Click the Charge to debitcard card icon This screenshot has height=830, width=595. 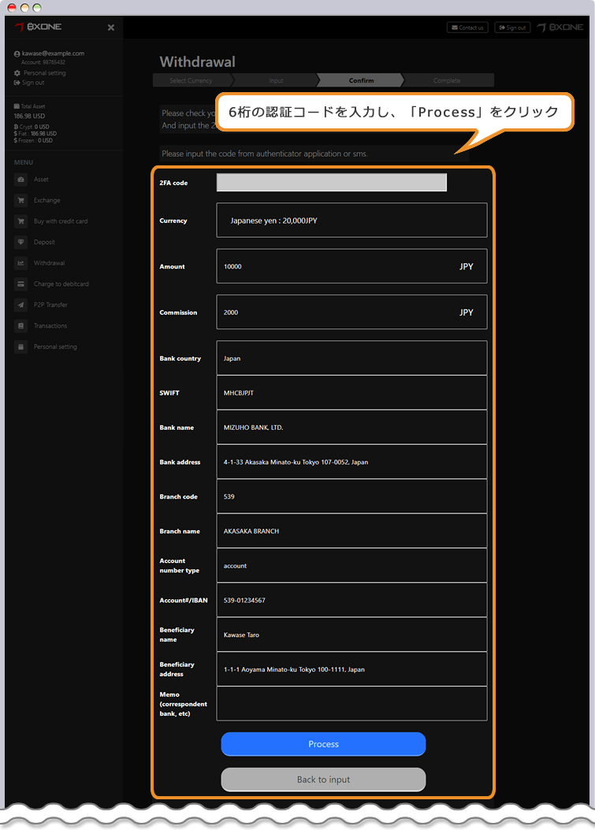[20, 283]
